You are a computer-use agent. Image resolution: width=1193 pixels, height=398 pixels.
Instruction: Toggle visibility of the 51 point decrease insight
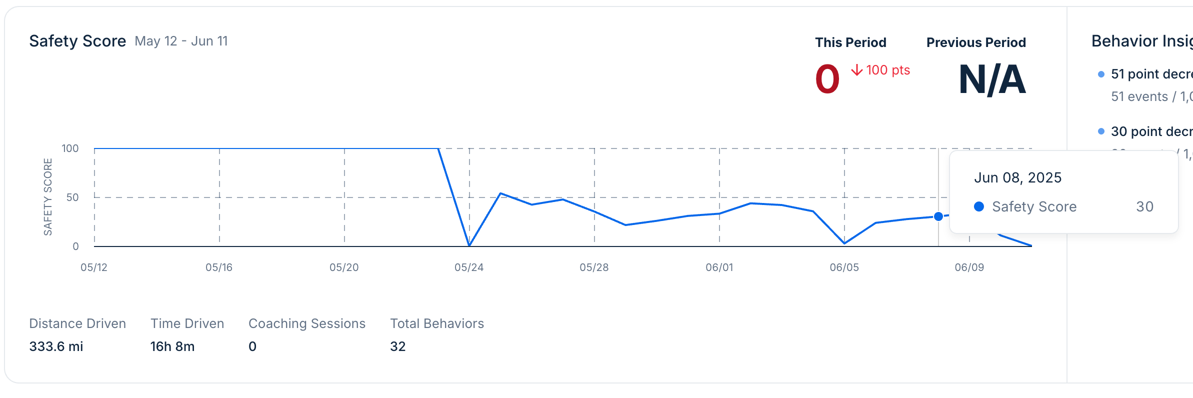(1150, 73)
